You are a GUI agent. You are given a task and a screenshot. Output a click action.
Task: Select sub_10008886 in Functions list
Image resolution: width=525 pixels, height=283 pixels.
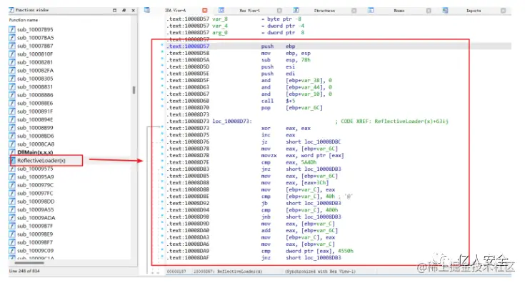pos(35,95)
